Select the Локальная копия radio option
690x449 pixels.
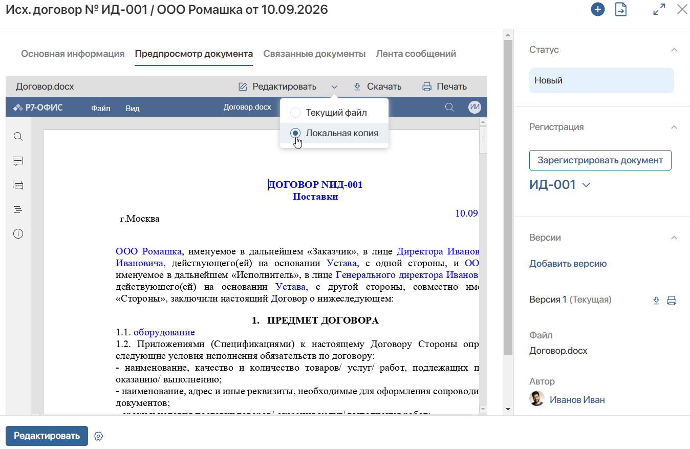[x=295, y=133]
